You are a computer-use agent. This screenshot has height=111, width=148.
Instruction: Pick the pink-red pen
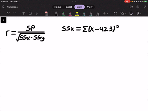(x=70, y=14)
